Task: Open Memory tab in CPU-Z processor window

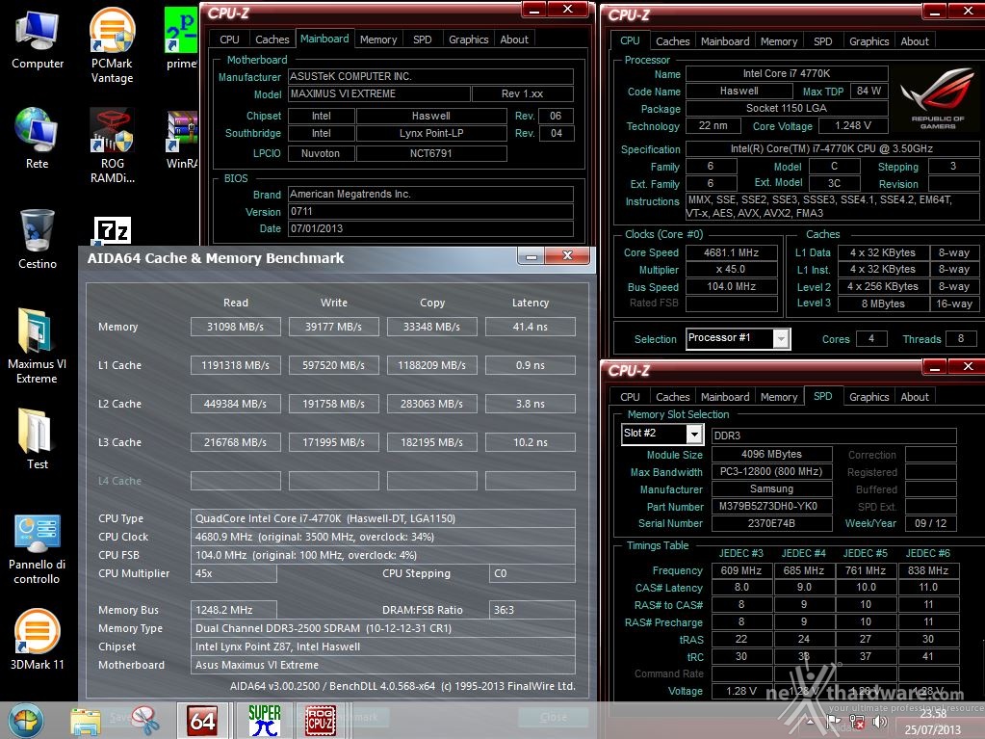Action: (x=778, y=41)
